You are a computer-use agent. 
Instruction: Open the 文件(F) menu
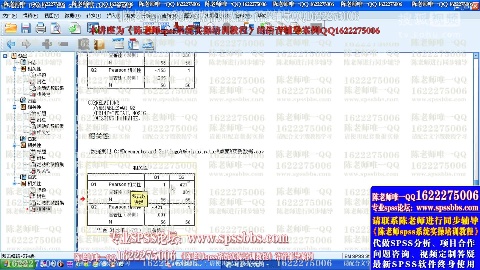[10, 16]
